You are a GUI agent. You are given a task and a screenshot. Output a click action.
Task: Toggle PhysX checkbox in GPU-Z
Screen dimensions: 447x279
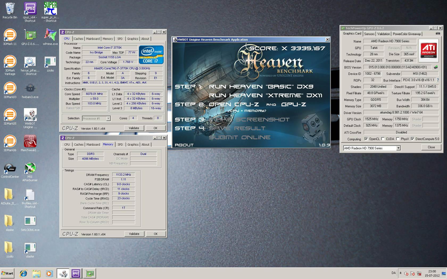click(398, 139)
